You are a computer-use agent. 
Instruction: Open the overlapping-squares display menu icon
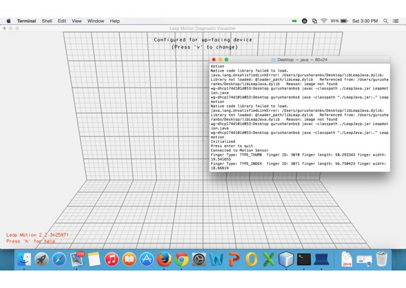click(315, 21)
